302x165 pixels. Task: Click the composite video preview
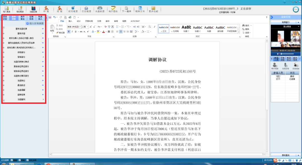pyautogui.click(x=286, y=38)
